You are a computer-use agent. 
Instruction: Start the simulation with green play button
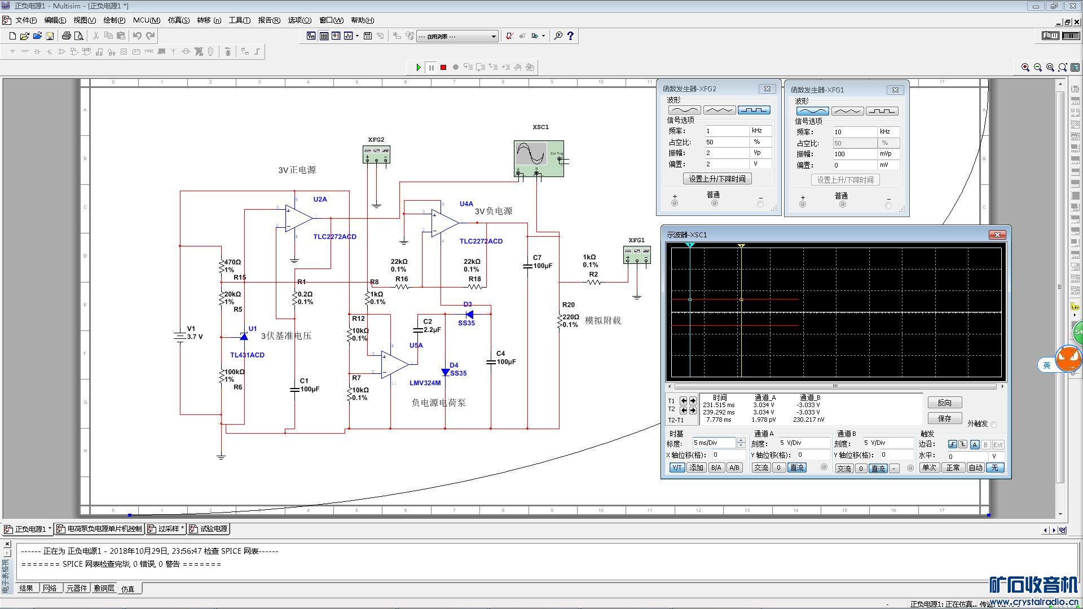point(419,68)
